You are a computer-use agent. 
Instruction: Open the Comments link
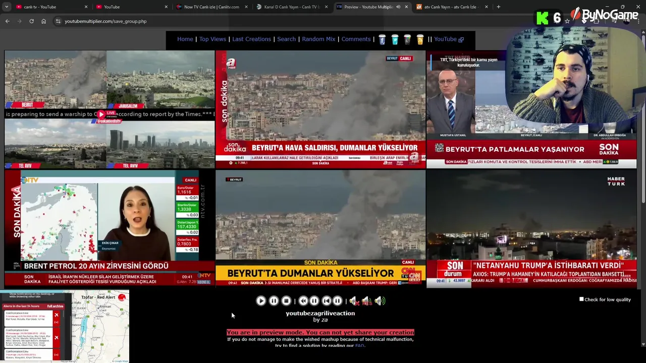[x=356, y=39]
